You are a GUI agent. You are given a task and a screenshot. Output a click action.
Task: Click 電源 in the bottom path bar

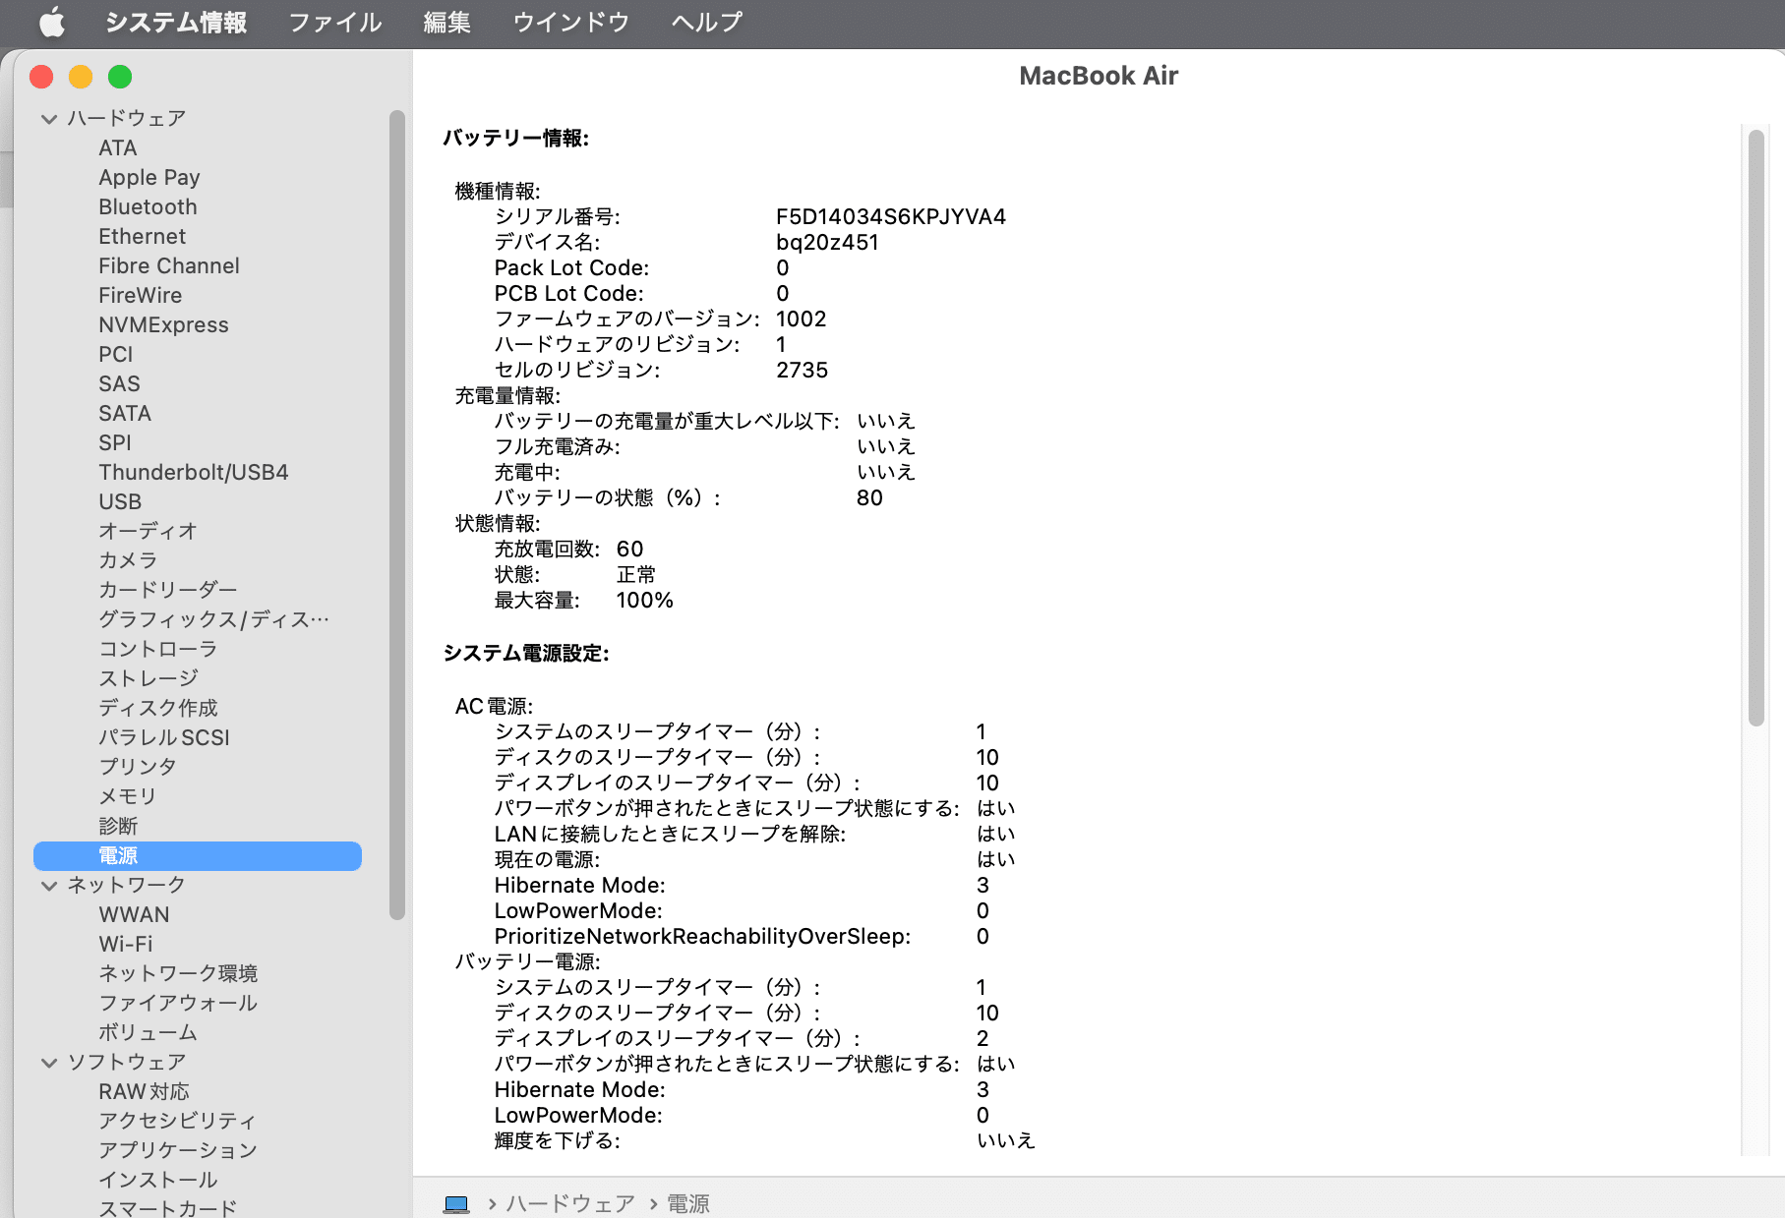click(688, 1203)
